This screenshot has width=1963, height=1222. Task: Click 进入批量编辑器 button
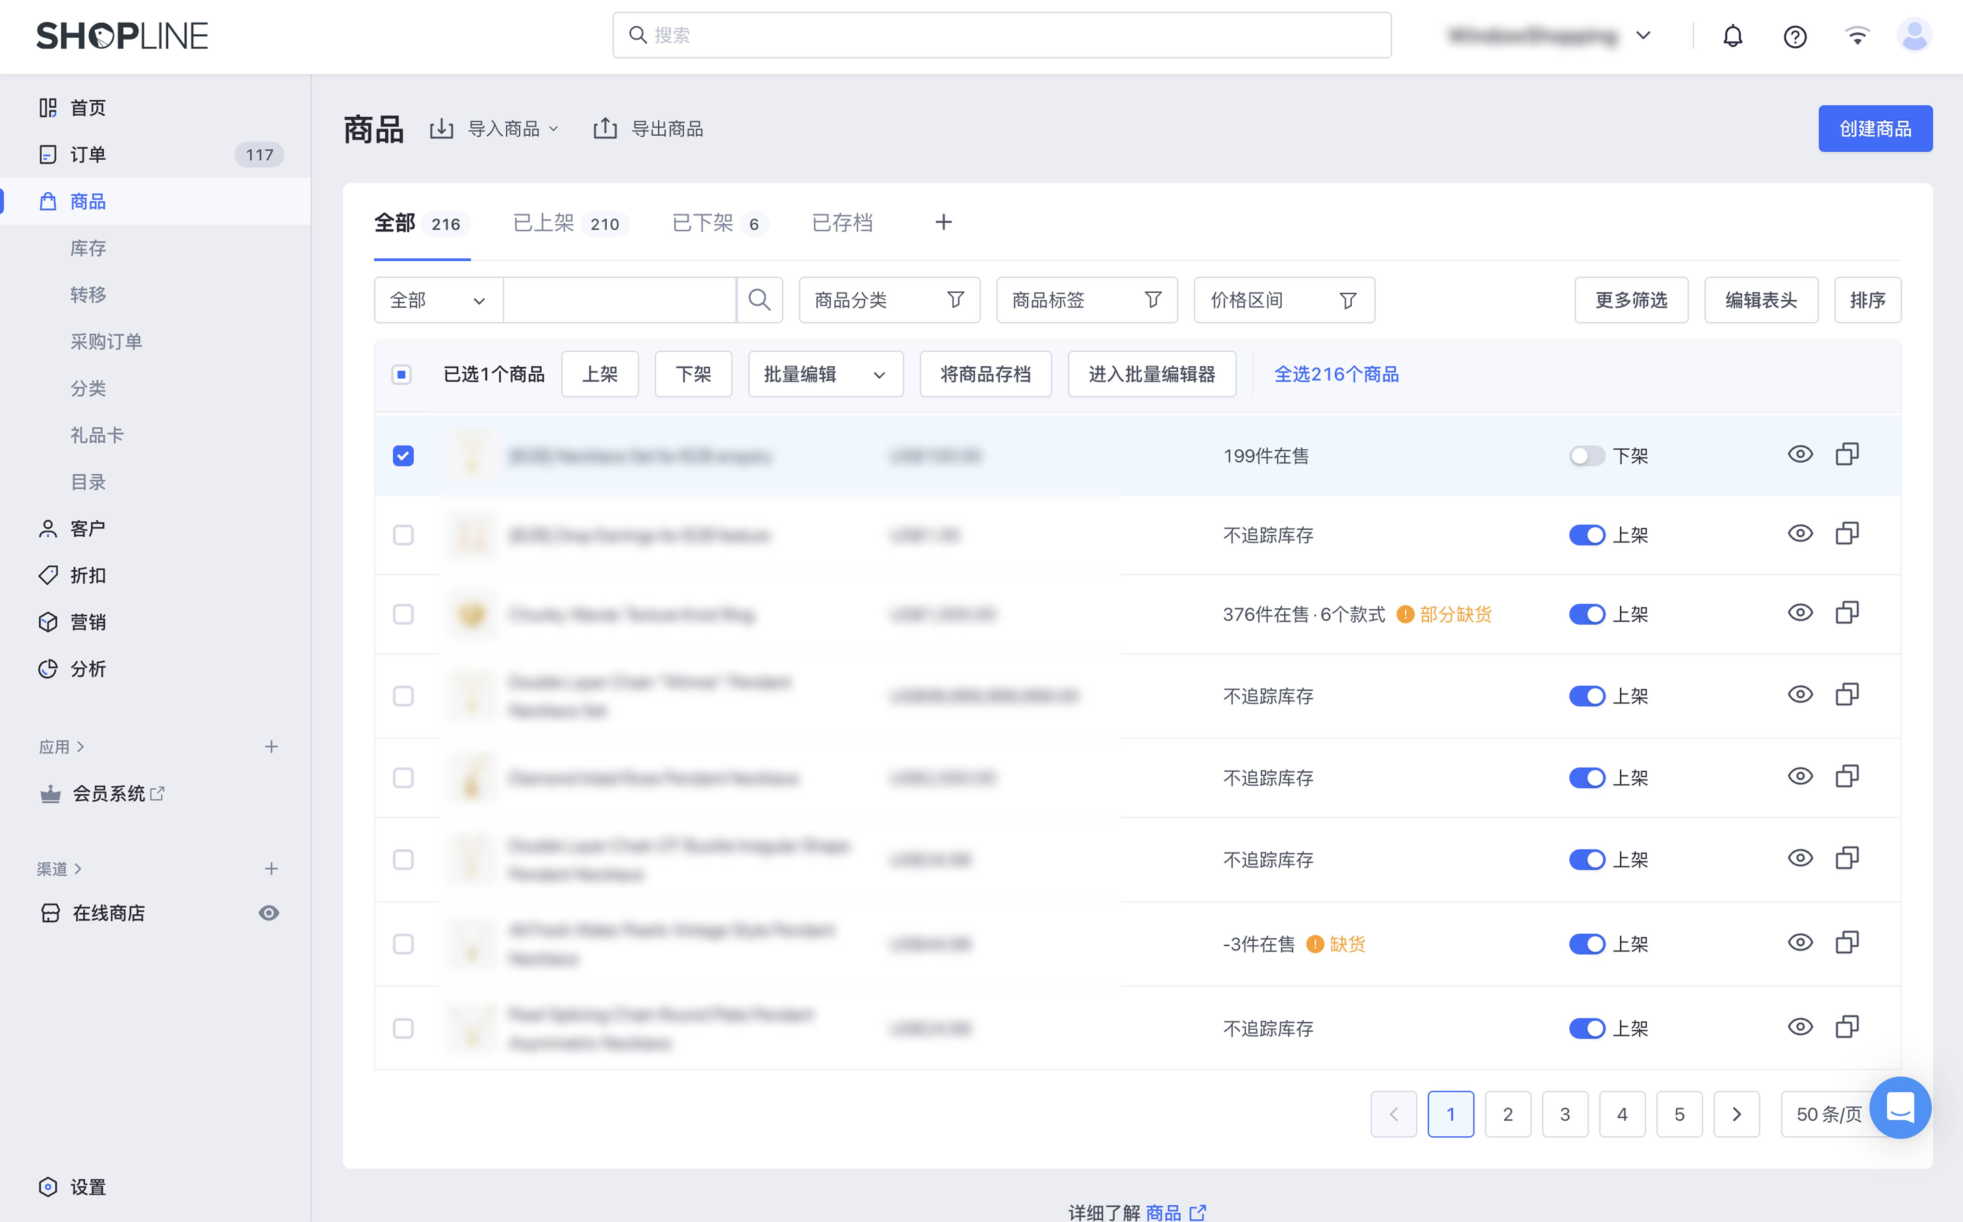[x=1151, y=374]
